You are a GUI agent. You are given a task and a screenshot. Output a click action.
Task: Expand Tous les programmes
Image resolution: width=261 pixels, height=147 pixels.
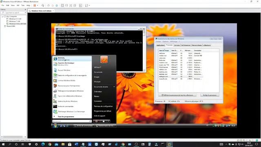(x=72, y=117)
